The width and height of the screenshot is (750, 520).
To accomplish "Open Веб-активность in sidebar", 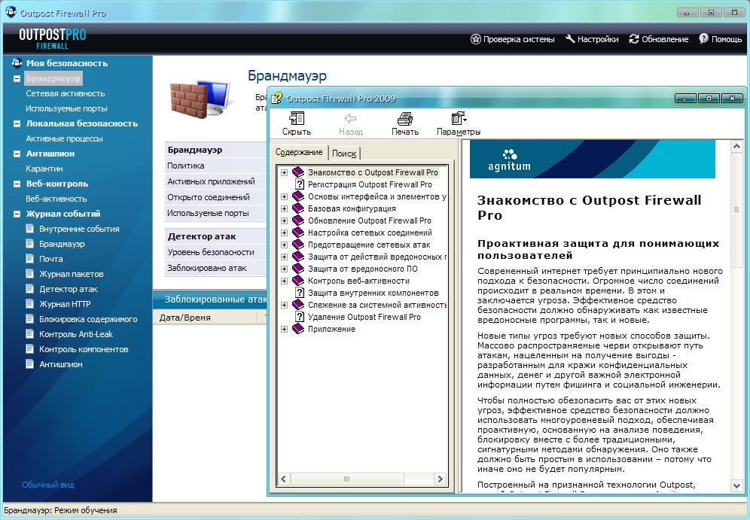I will [x=56, y=199].
